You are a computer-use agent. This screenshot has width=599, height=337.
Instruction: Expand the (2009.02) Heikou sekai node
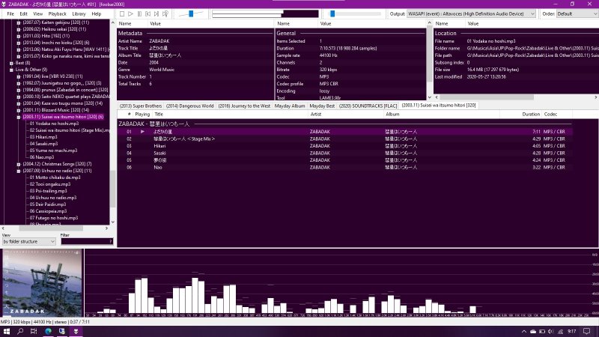pyautogui.click(x=18, y=29)
